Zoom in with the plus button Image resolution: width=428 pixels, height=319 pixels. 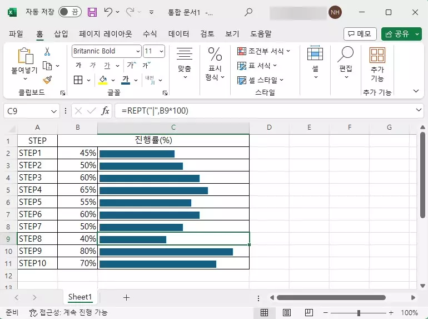pyautogui.click(x=391, y=312)
